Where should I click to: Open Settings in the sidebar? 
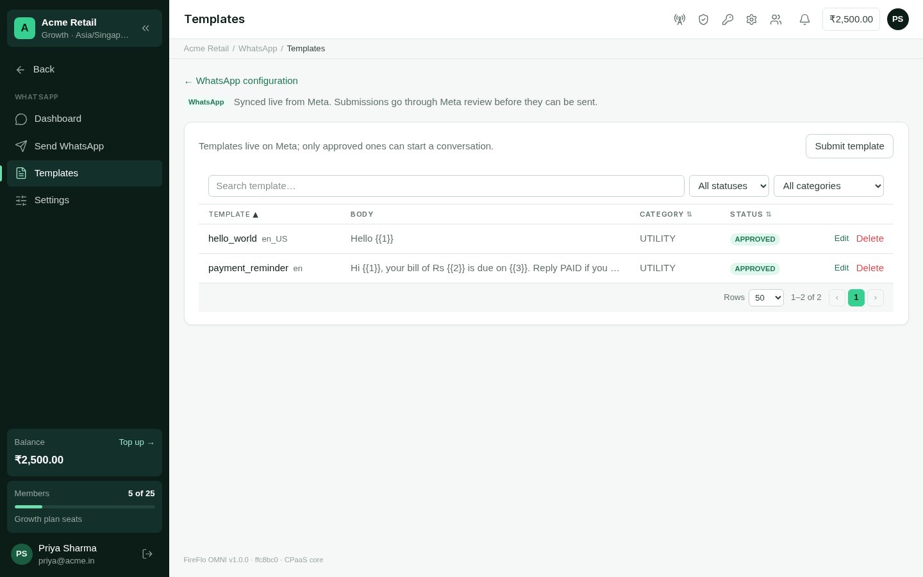click(x=85, y=200)
